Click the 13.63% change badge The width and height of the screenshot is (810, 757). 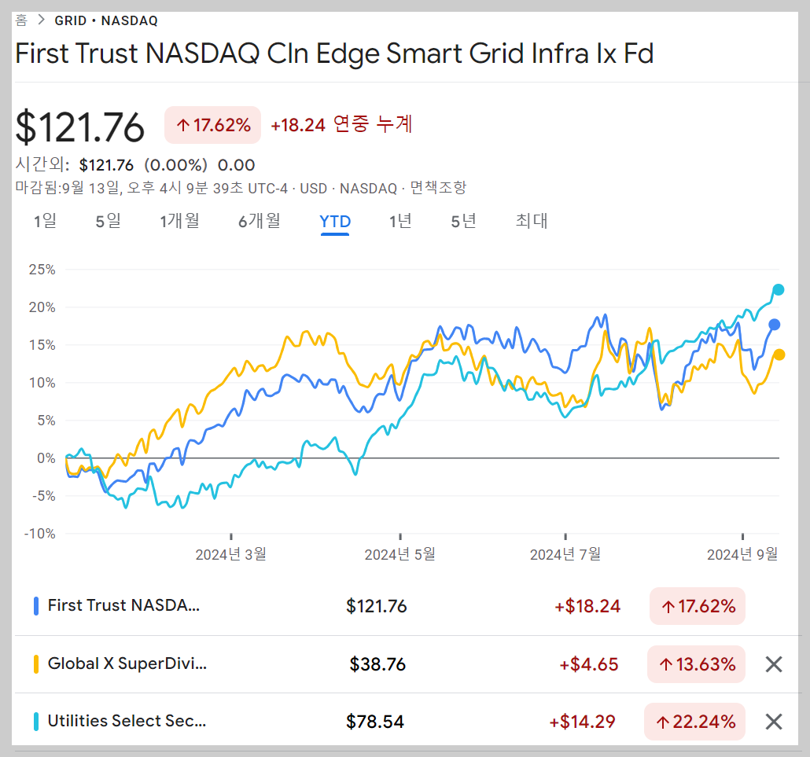coord(696,664)
